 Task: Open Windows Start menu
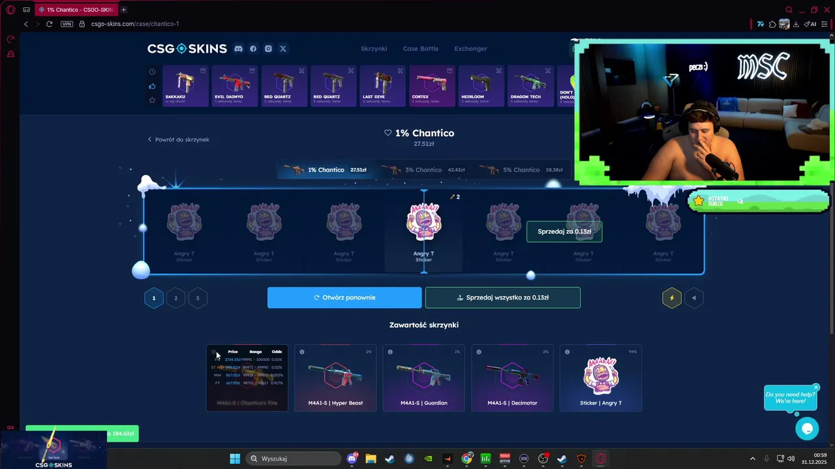coord(235,459)
